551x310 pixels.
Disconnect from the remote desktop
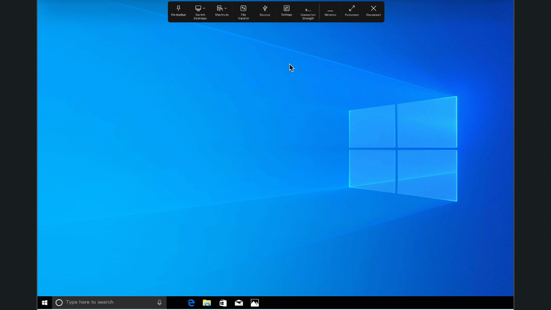coord(373,11)
